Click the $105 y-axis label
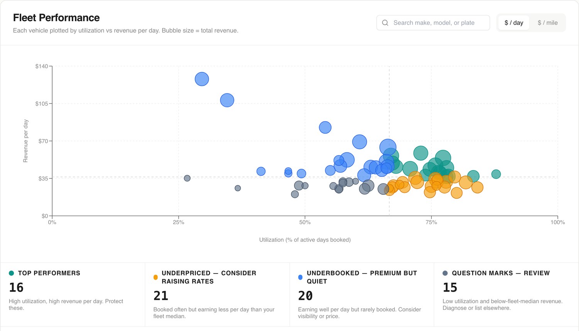Screen dimensions: 579x331 pyautogui.click(x=42, y=103)
